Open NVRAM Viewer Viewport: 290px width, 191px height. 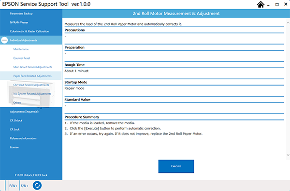click(19, 22)
